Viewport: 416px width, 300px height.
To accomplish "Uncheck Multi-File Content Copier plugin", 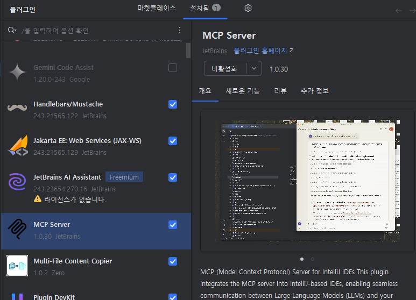I will (173, 261).
